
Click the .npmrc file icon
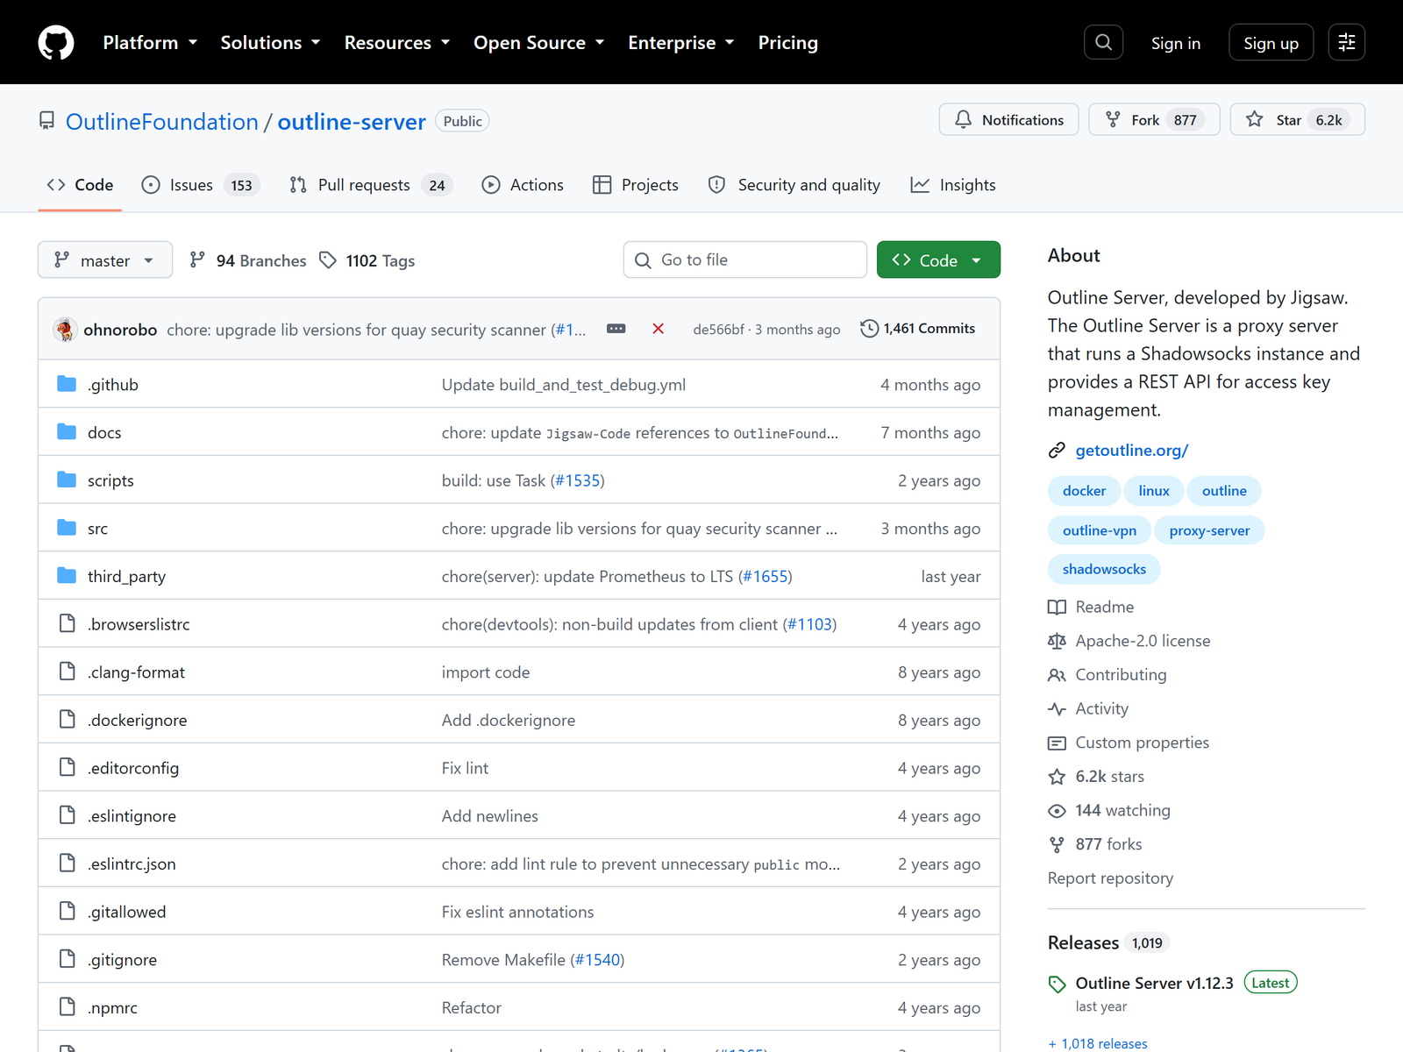coord(67,1007)
